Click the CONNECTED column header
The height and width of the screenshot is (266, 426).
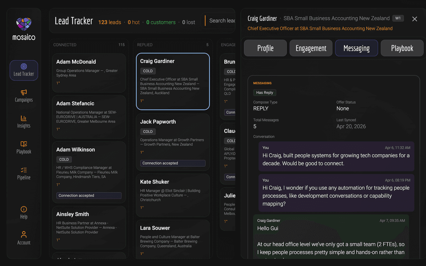click(x=65, y=45)
